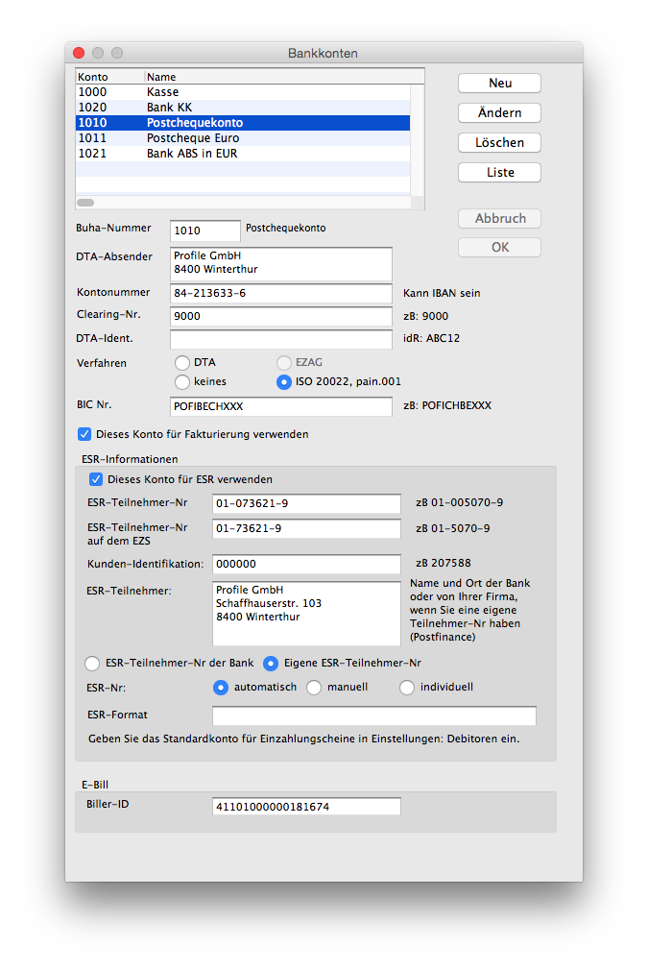Uncheck 'Dieses Konto für ESR verwenden'

(x=96, y=479)
